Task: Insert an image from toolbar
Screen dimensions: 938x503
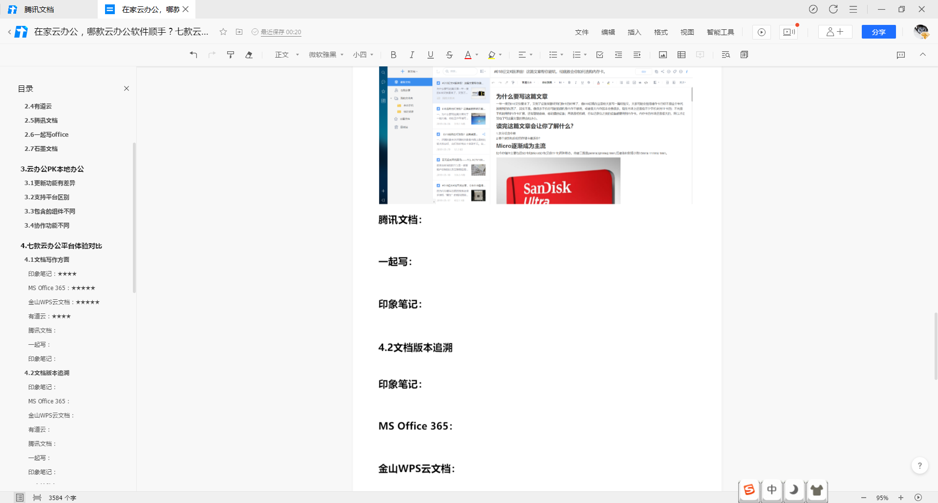Action: tap(663, 55)
